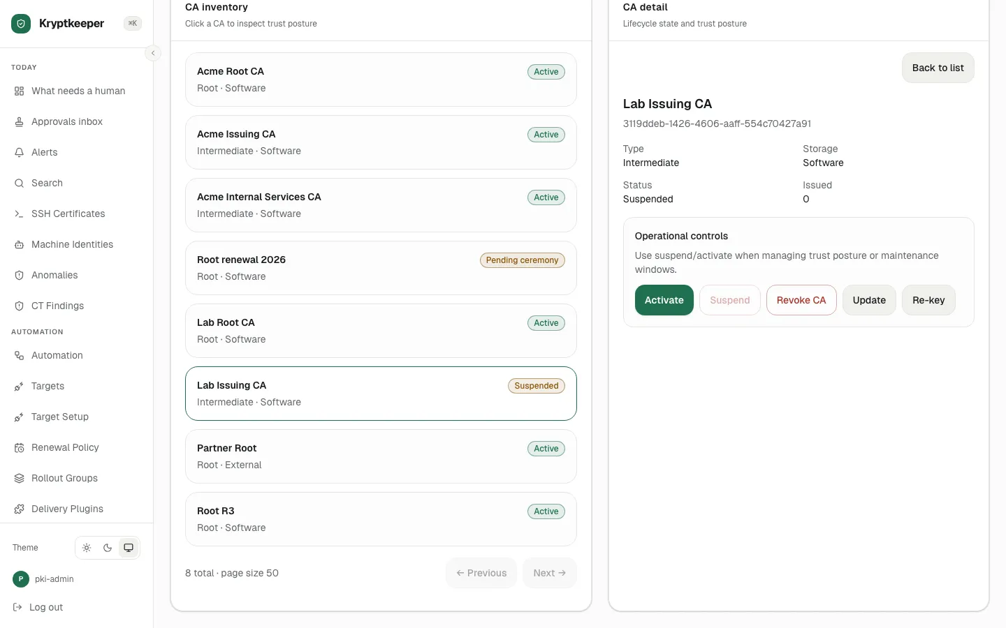This screenshot has width=1006, height=628.
Task: Activate the Lab Issuing CA
Action: [664, 300]
